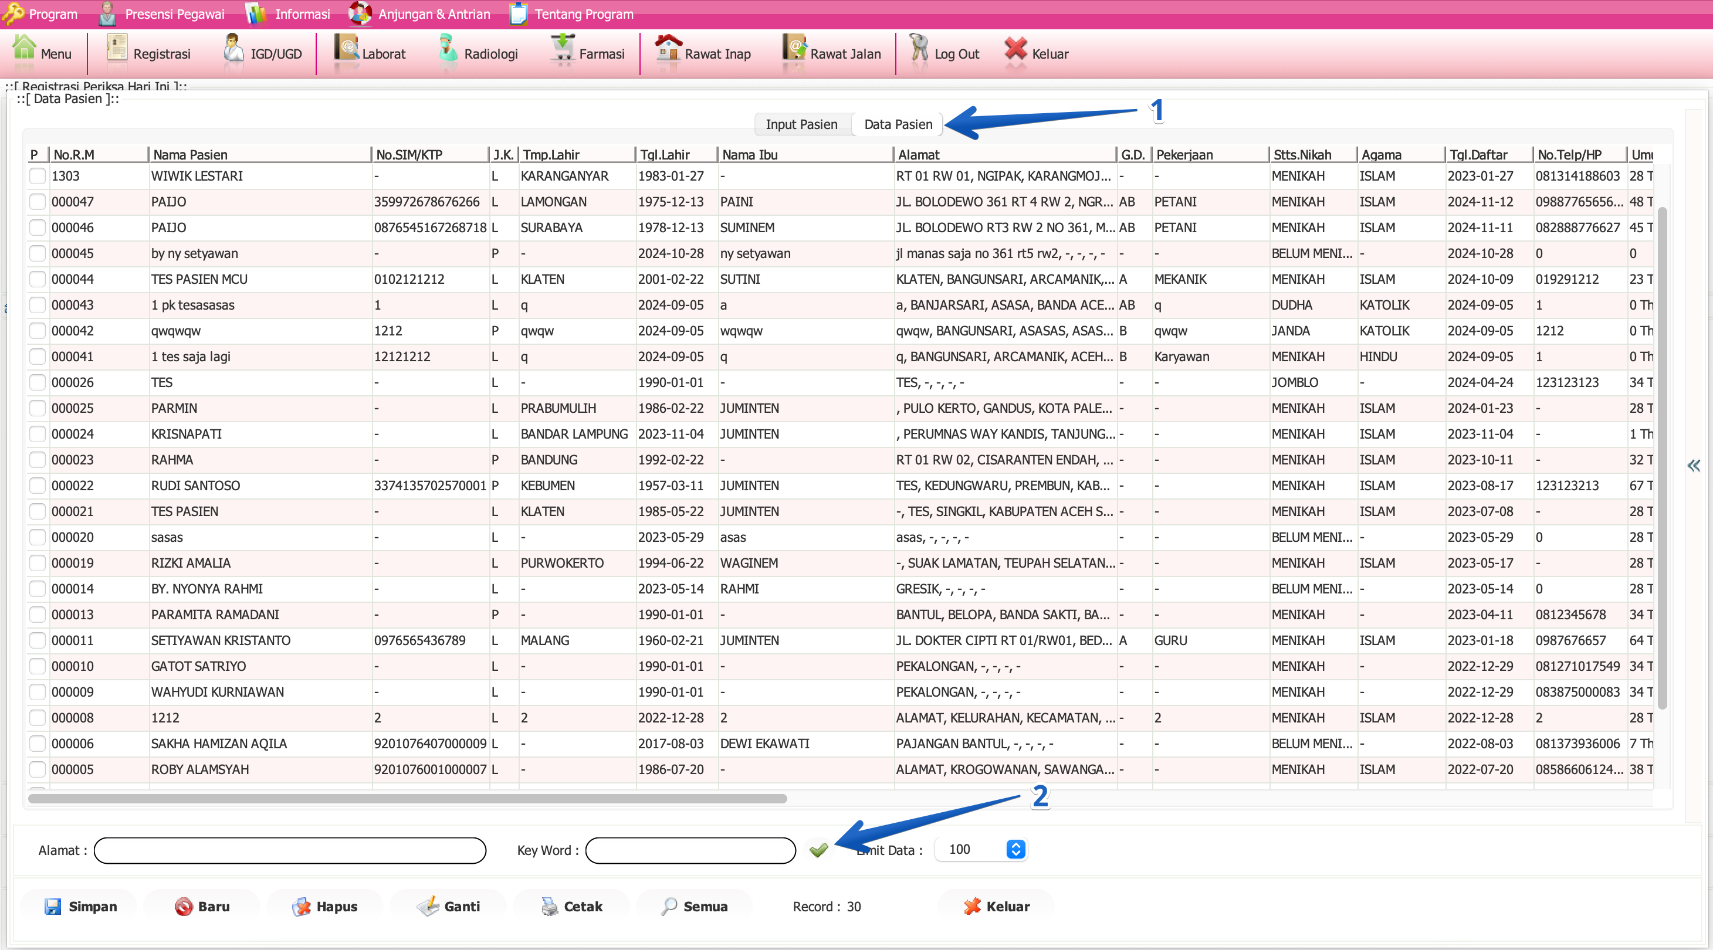Click the Menu home icon
The height and width of the screenshot is (950, 1713).
(25, 50)
